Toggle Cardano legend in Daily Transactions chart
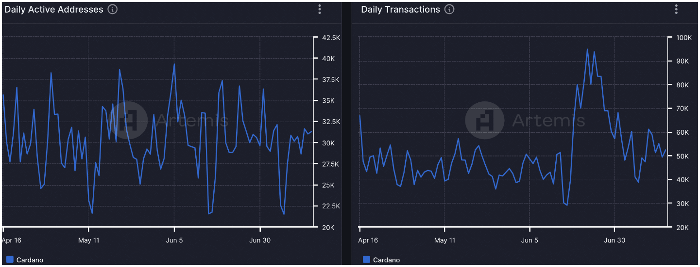 [x=381, y=260]
